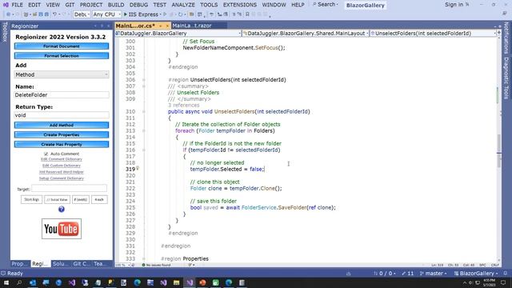
Task: Click the lightbulb quick action on line 319
Action: coord(138,168)
